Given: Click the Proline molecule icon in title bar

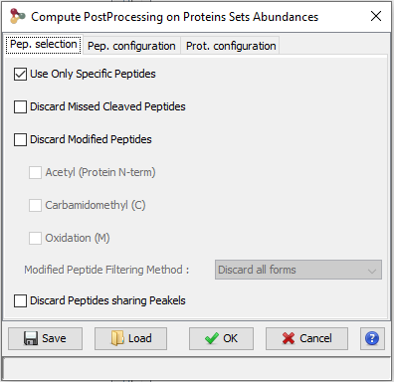Looking at the screenshot, I should coord(17,16).
